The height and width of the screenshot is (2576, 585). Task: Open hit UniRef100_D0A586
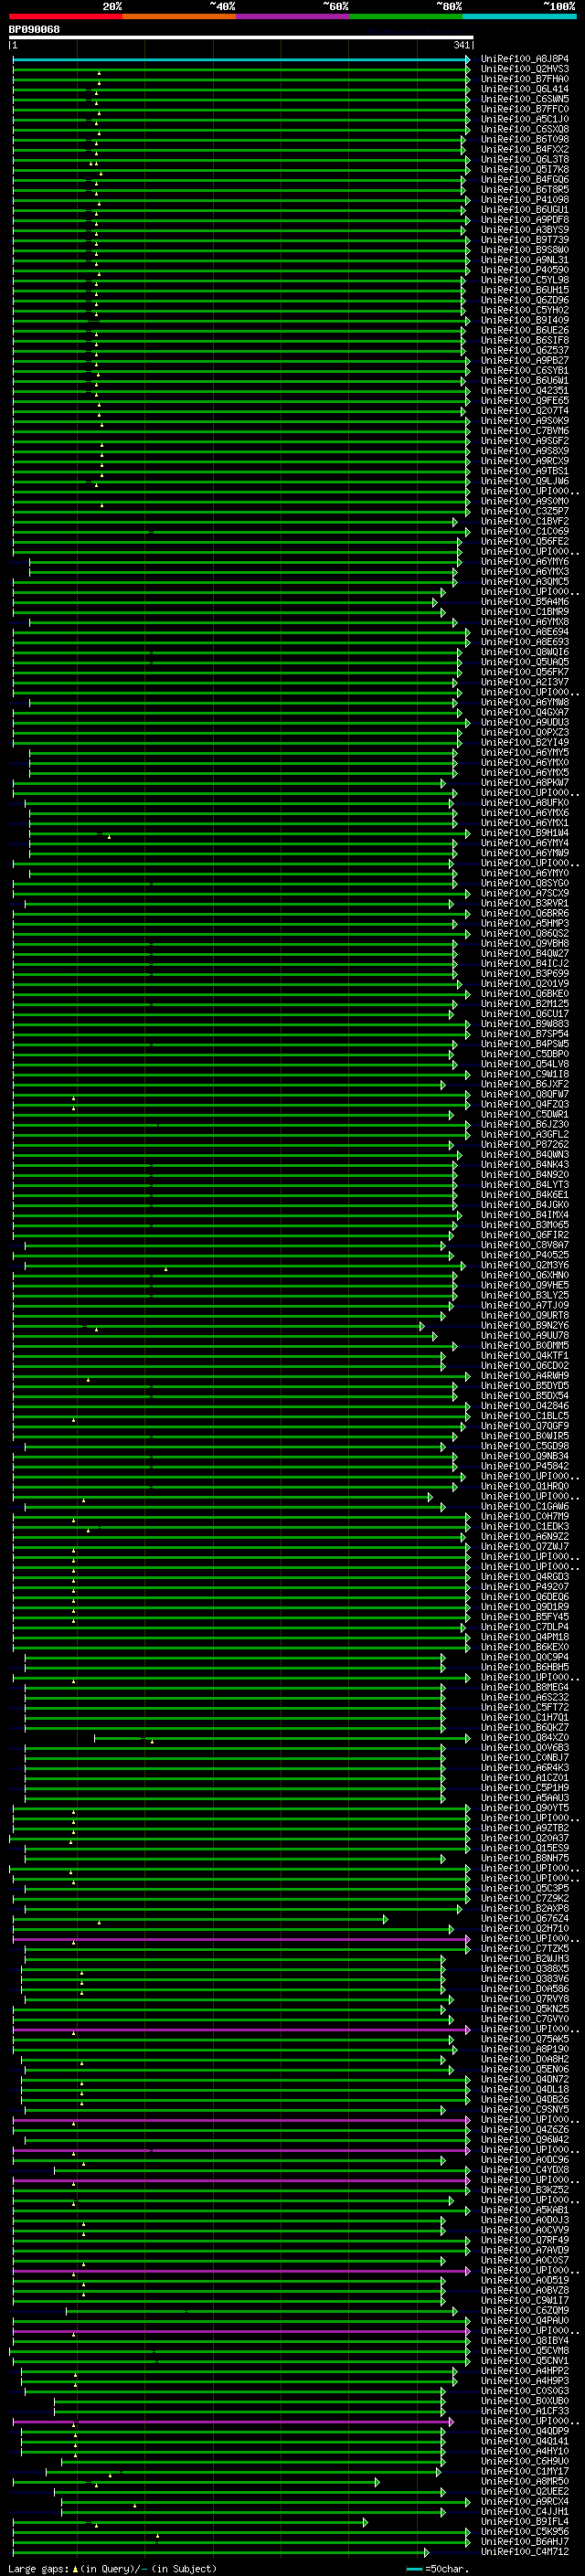[525, 1988]
